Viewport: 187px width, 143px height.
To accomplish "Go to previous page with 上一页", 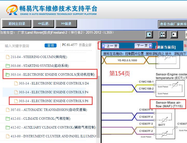I will click(110, 46).
